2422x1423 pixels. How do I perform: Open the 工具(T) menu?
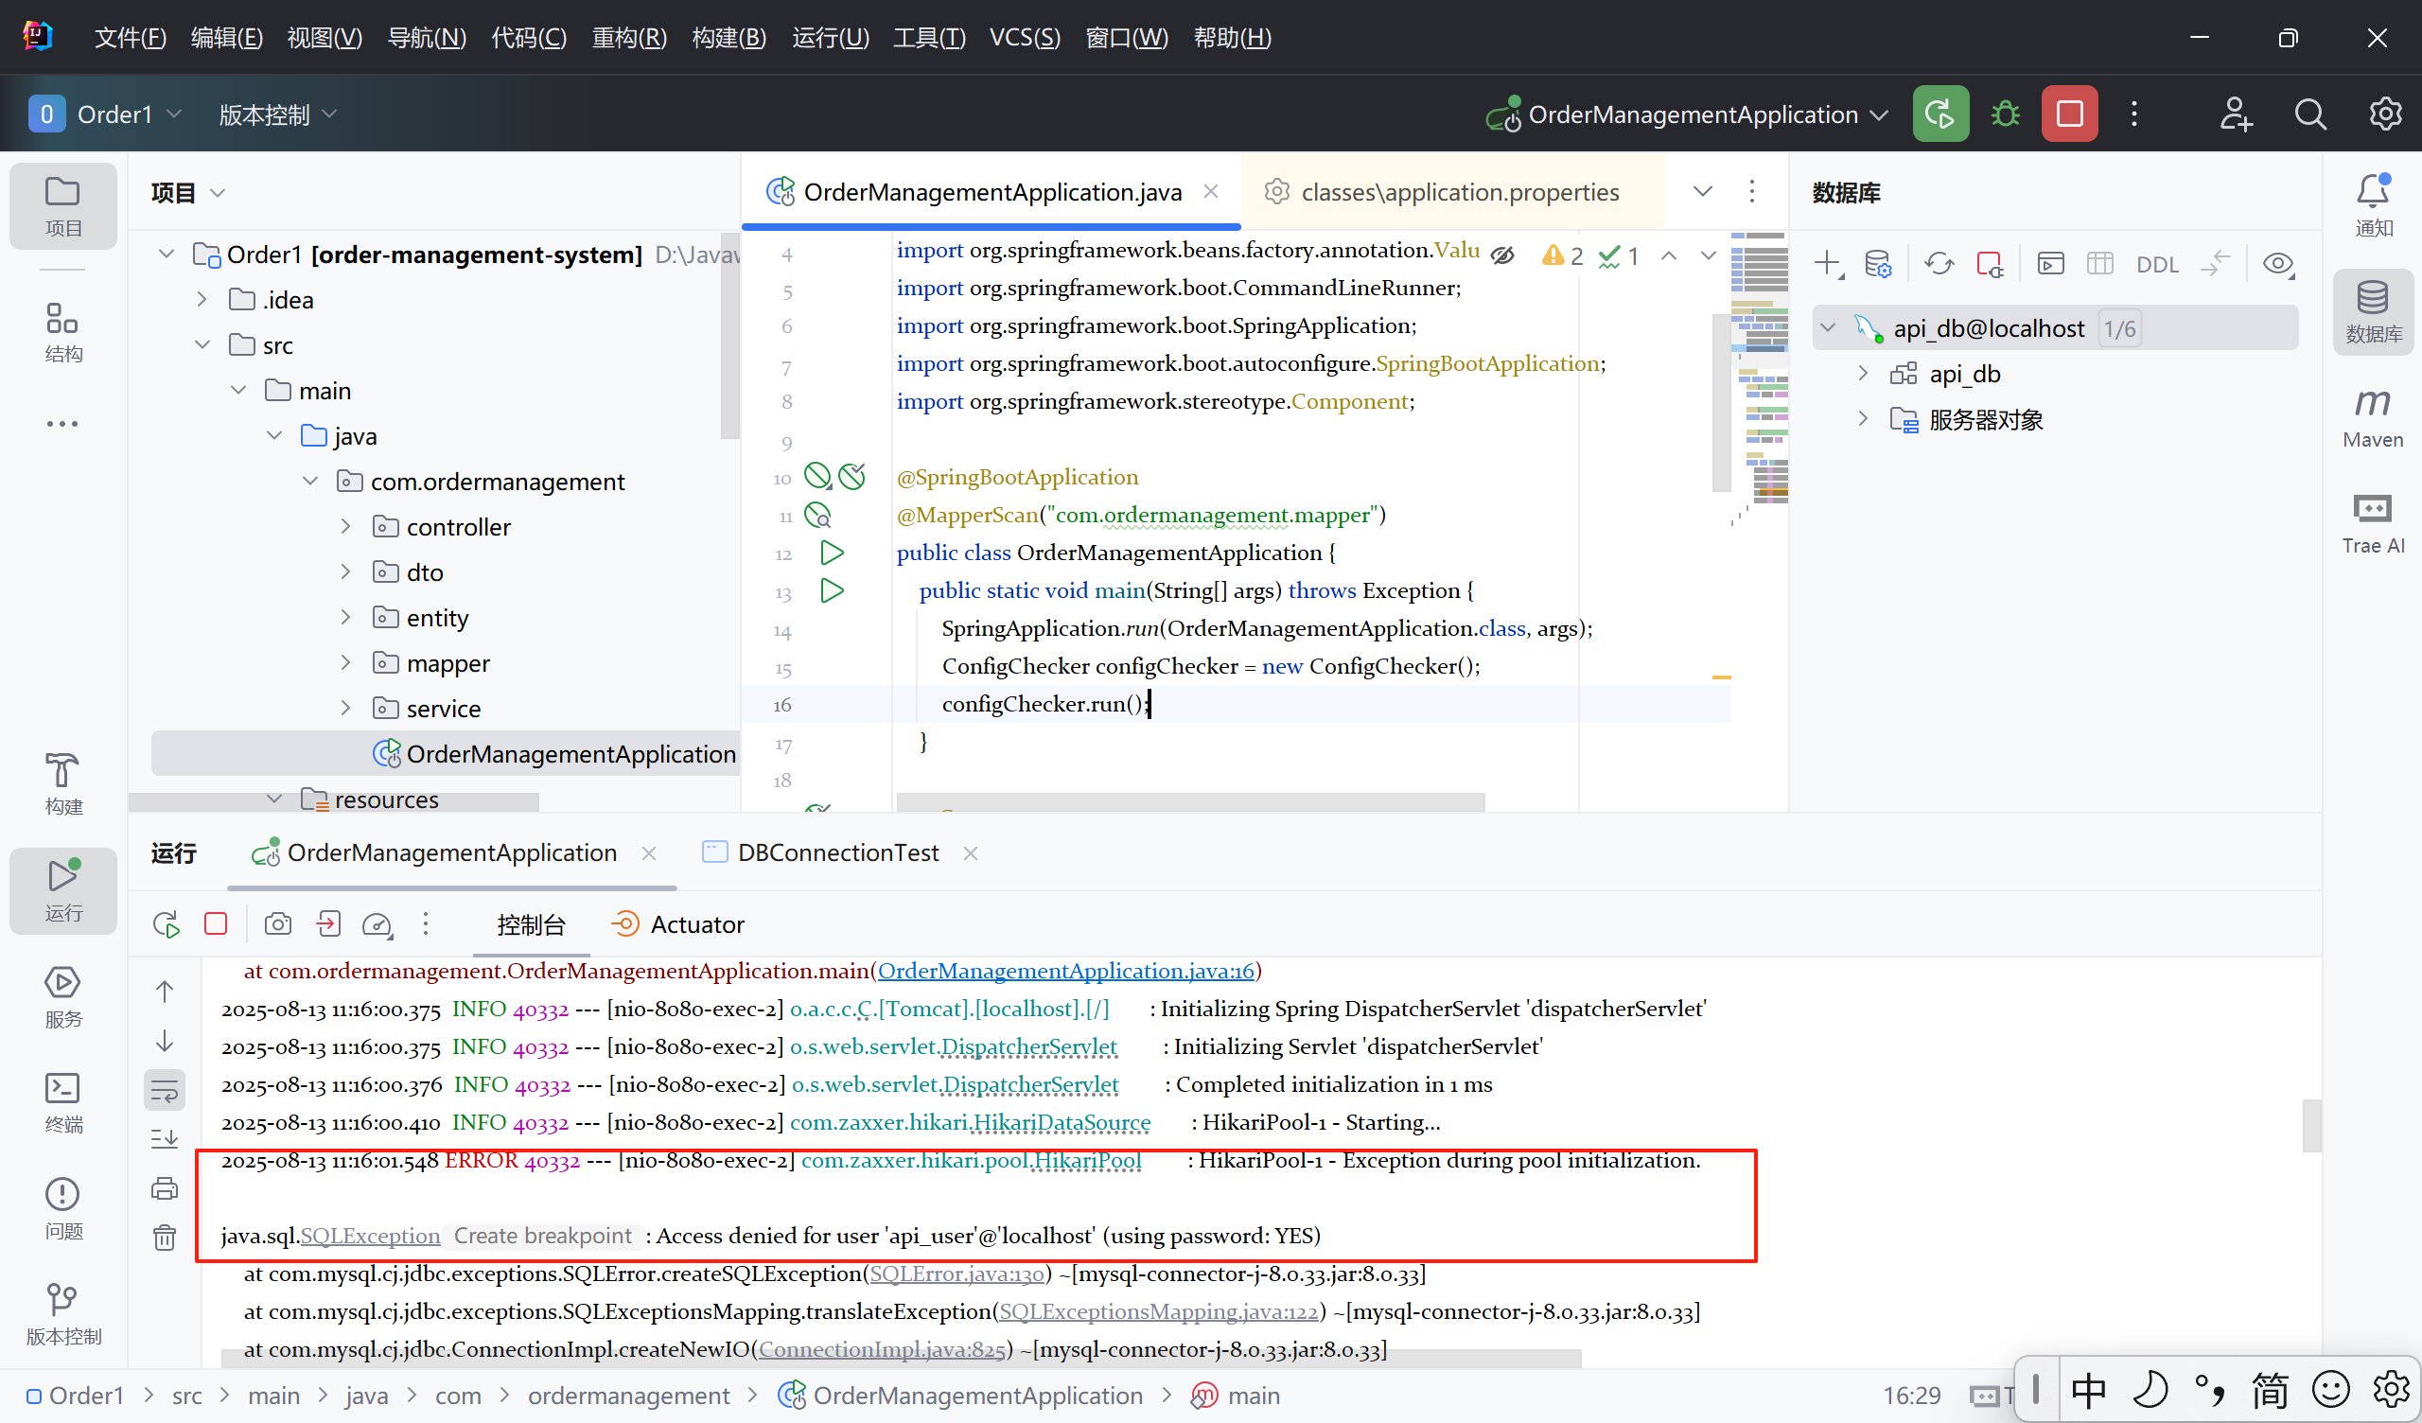pos(928,38)
